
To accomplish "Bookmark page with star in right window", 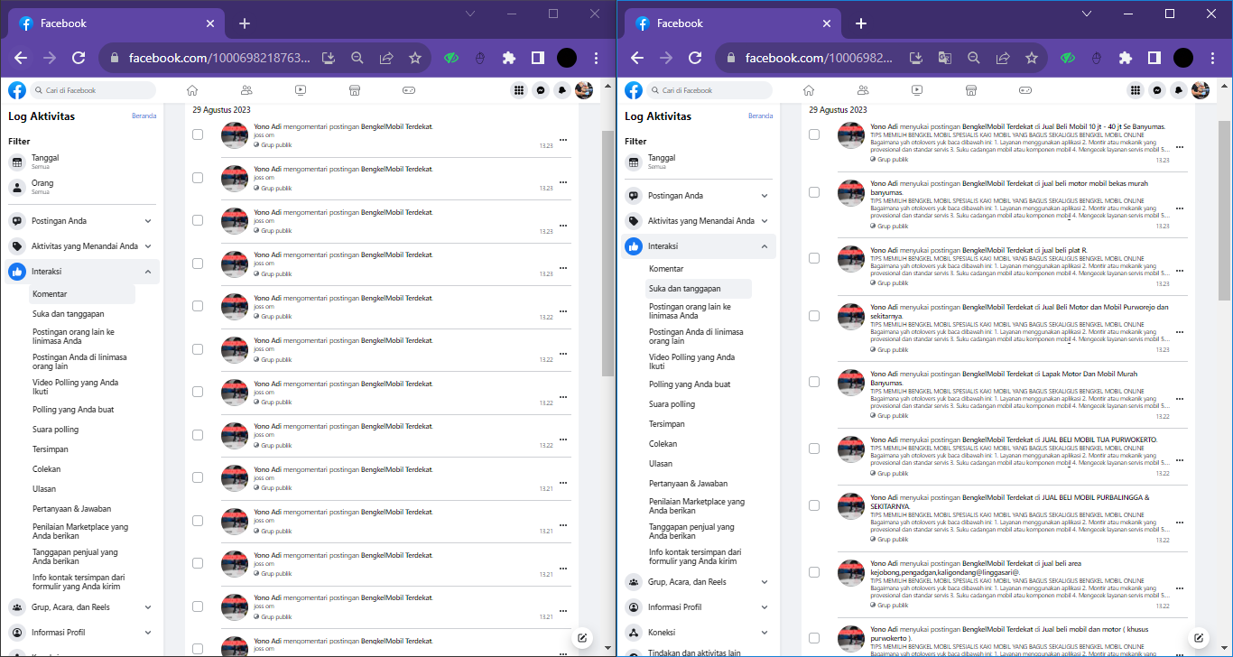I will [1032, 58].
